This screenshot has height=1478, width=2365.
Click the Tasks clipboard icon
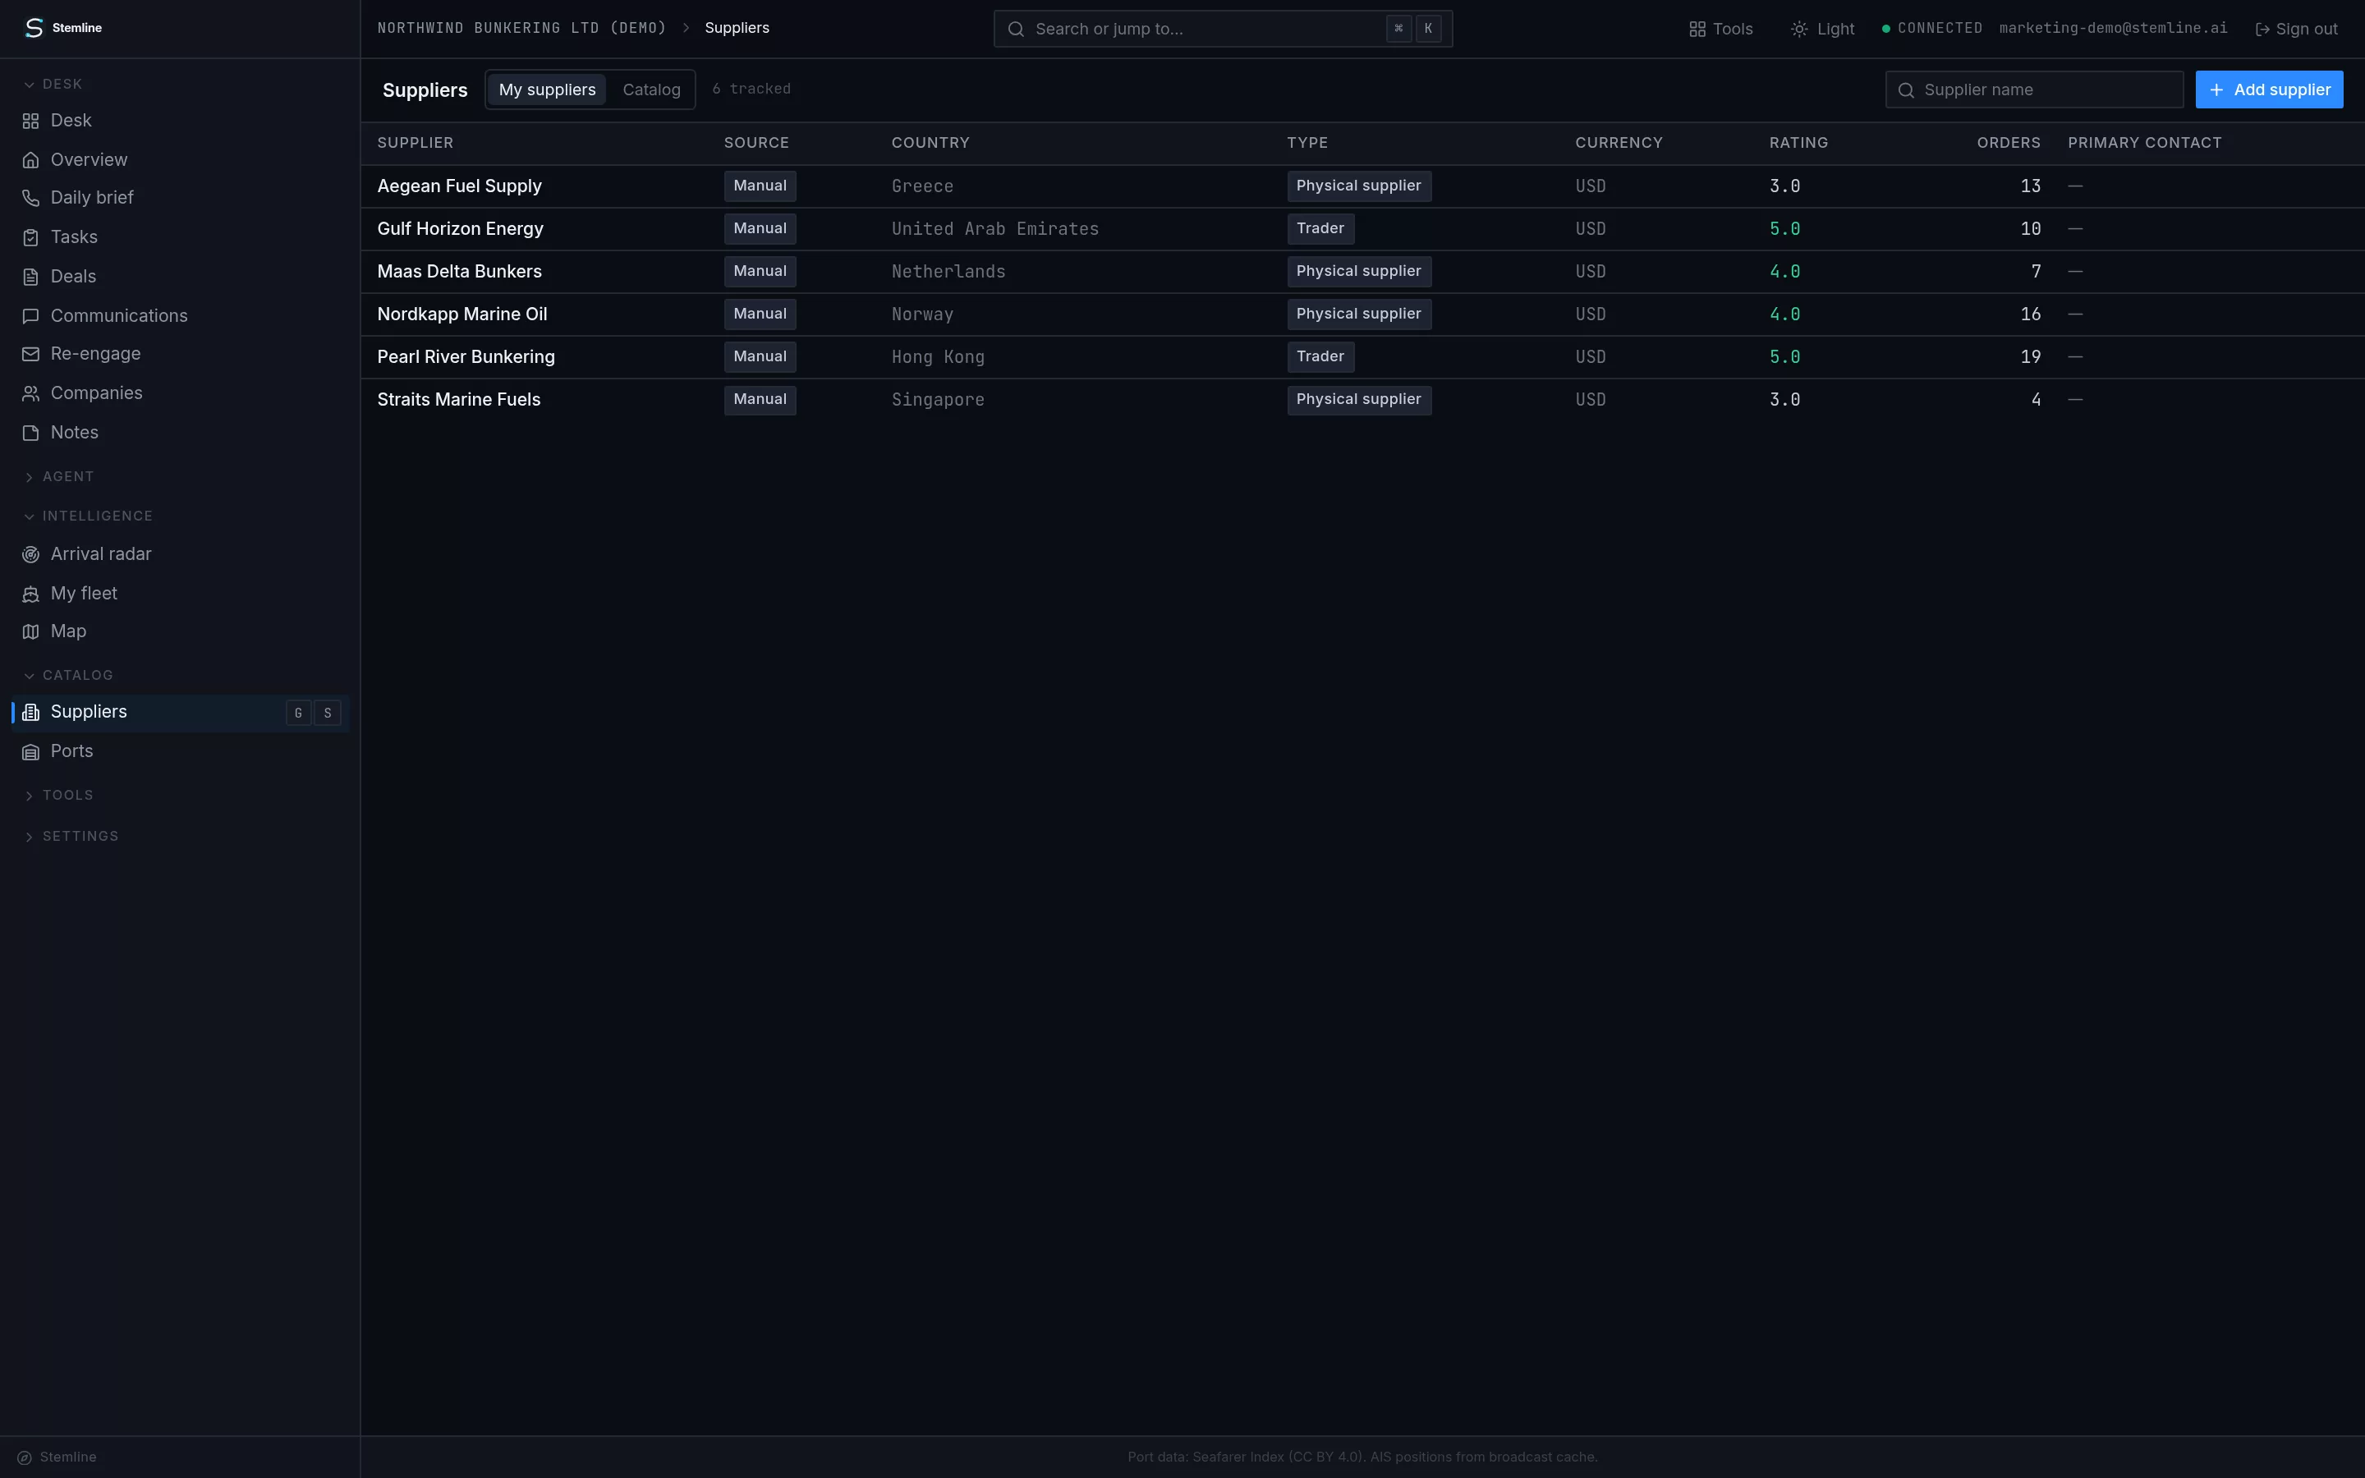pos(30,237)
